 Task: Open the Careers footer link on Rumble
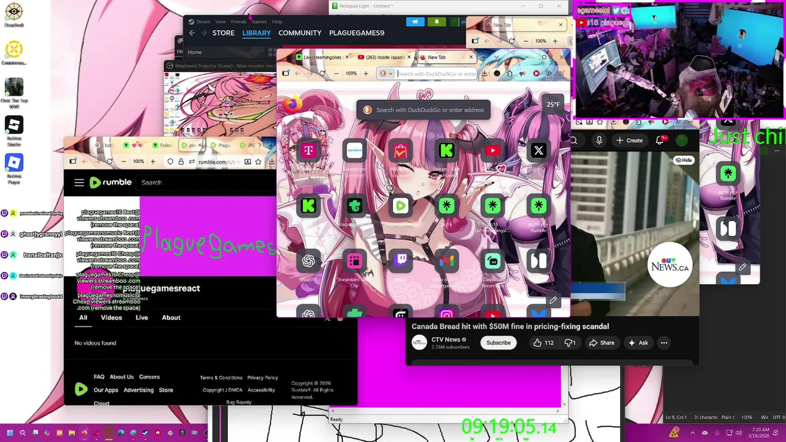pos(149,377)
